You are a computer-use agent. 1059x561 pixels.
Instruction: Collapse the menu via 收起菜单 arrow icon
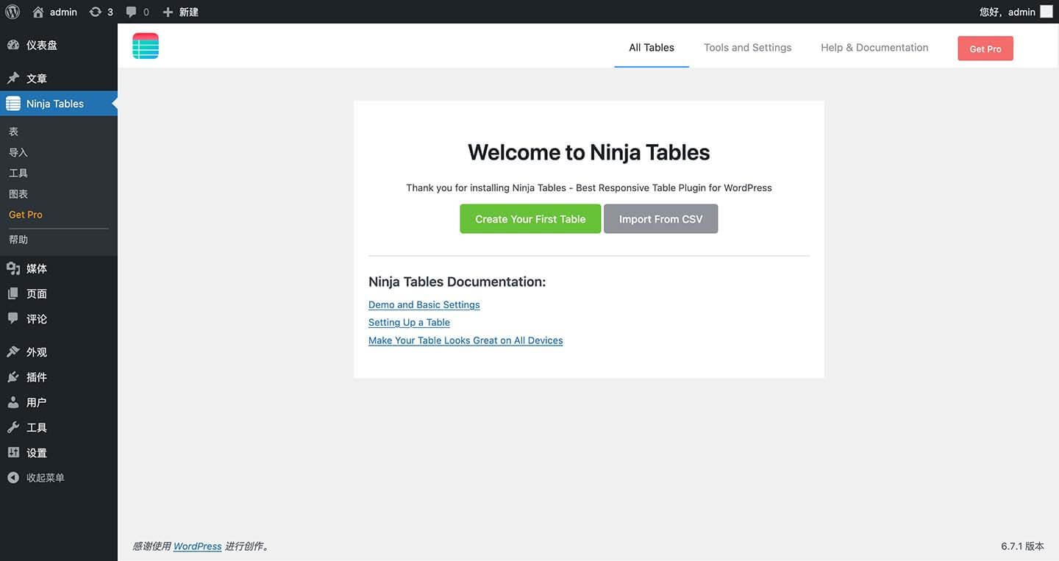click(13, 477)
